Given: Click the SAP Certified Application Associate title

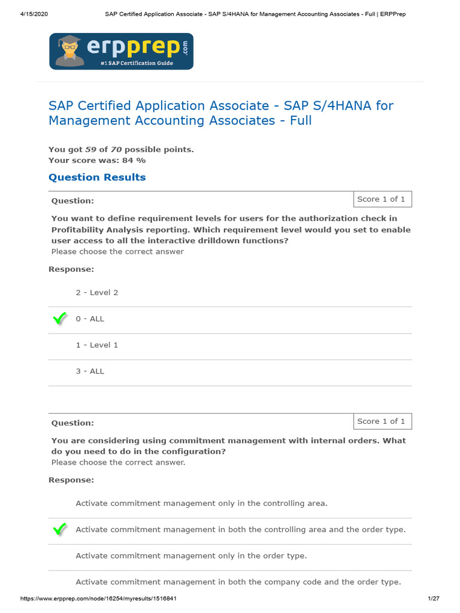Looking at the screenshot, I should (220, 113).
